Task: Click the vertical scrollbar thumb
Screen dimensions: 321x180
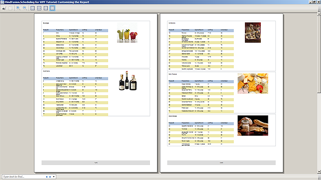Action: coord(319,54)
